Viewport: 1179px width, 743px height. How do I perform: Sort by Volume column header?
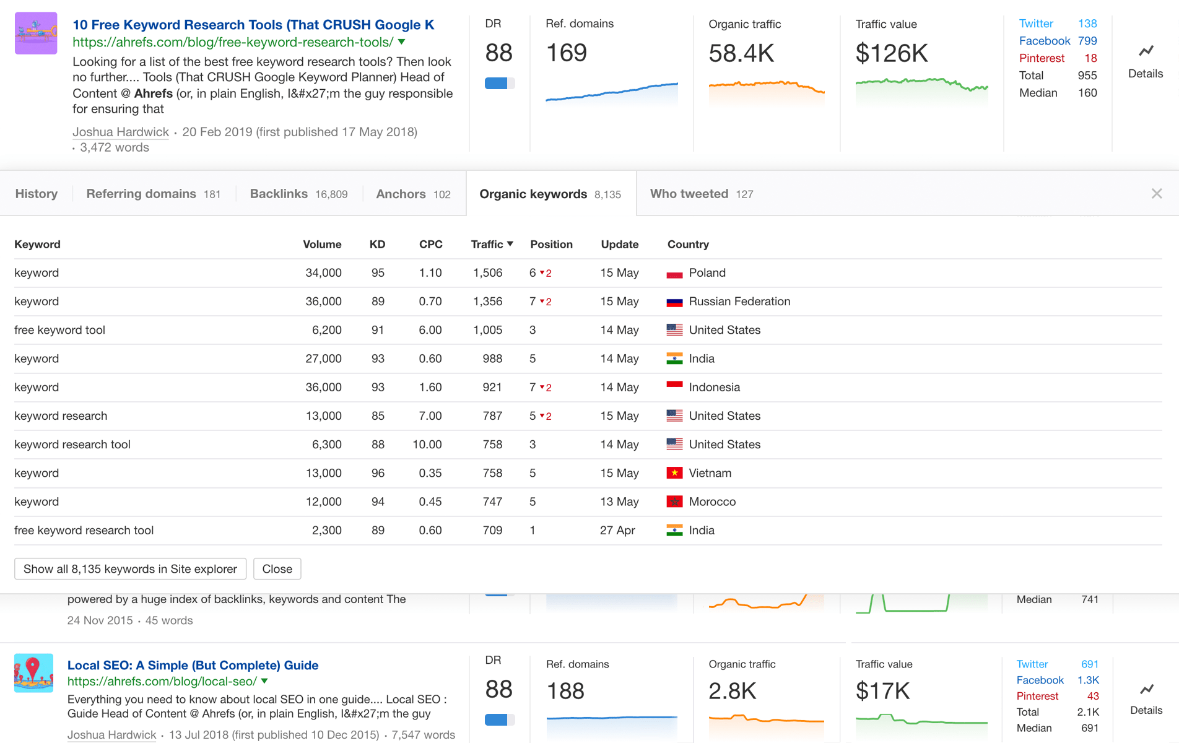(x=322, y=244)
